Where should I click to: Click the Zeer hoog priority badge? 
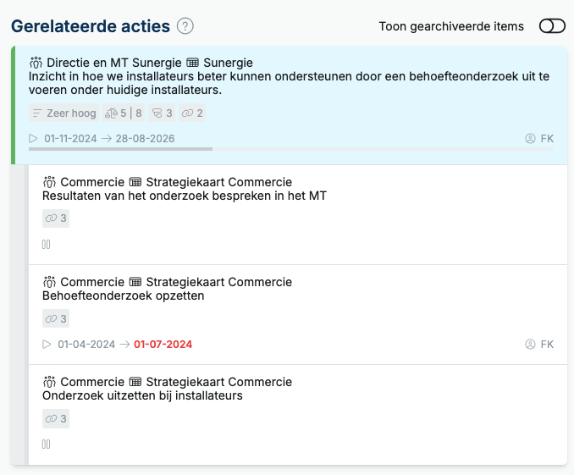pos(64,113)
